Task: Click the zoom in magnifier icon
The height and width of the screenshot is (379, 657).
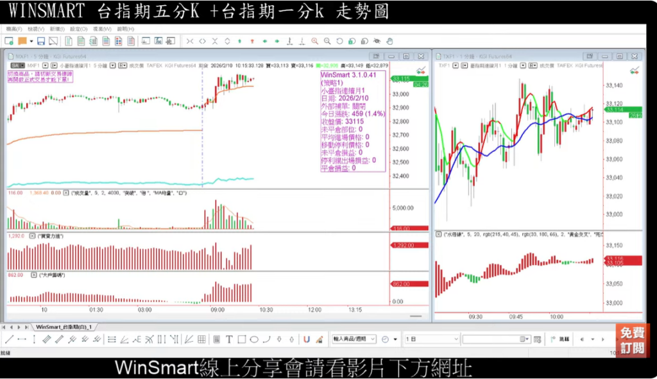Action: pyautogui.click(x=314, y=42)
